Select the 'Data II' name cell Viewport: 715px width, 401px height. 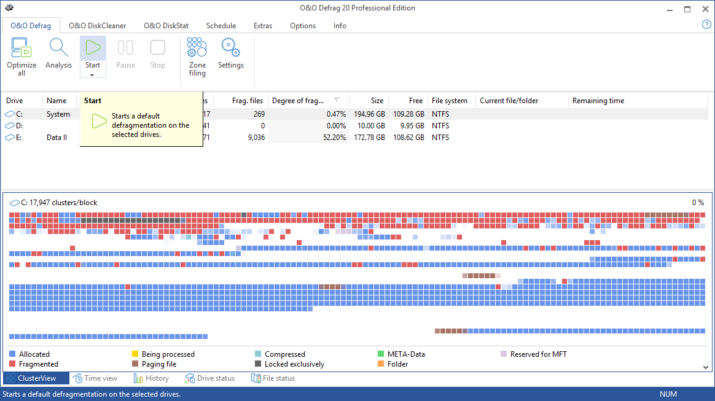(x=57, y=137)
